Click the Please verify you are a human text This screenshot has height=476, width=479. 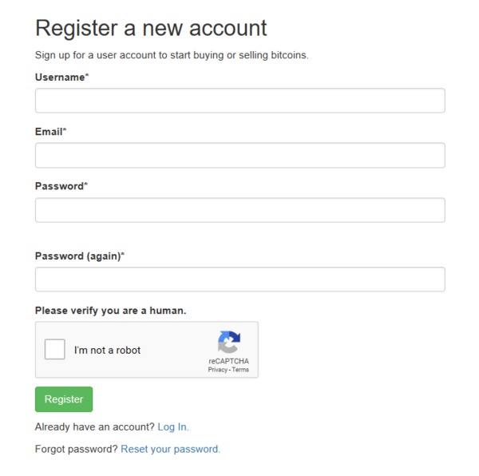click(x=111, y=311)
